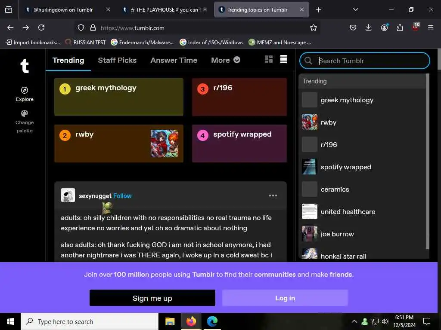Expand the More dropdown

pos(226,60)
